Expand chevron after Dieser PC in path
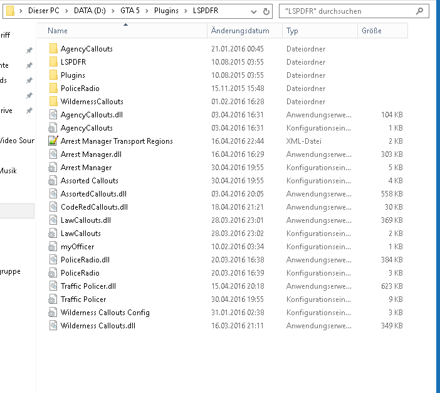Viewport: 440px width, 393px height. coord(66,11)
